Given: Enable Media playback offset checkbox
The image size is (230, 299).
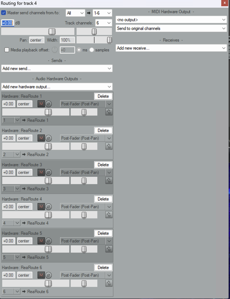Looking at the screenshot, I should click(7, 50).
